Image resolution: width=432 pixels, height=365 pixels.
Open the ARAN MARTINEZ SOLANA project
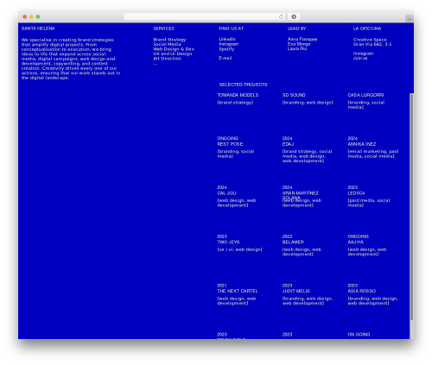coord(301,195)
